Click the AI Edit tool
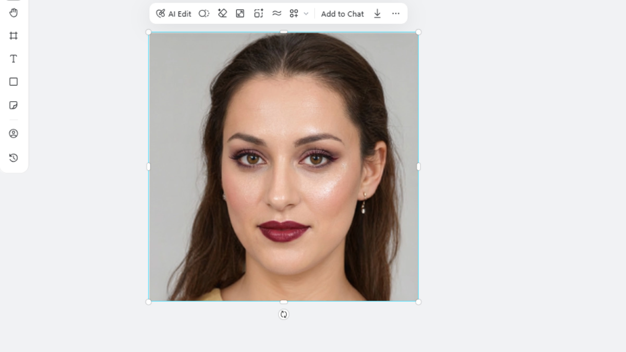Screen dimensions: 626x352 coord(173,14)
